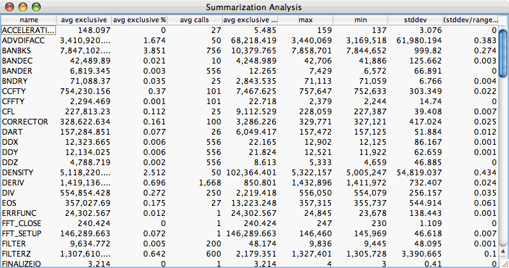Screen dimensions: 509x268
Task: Click the scrollbar up arrow
Action: pos(503,251)
